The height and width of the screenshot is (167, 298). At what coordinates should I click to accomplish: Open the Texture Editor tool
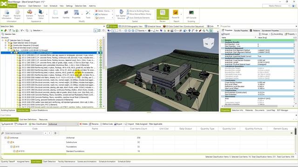(41, 14)
